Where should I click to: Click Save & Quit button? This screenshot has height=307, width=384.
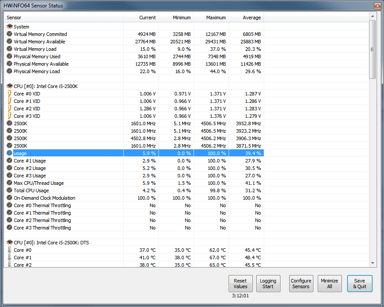pyautogui.click(x=360, y=283)
